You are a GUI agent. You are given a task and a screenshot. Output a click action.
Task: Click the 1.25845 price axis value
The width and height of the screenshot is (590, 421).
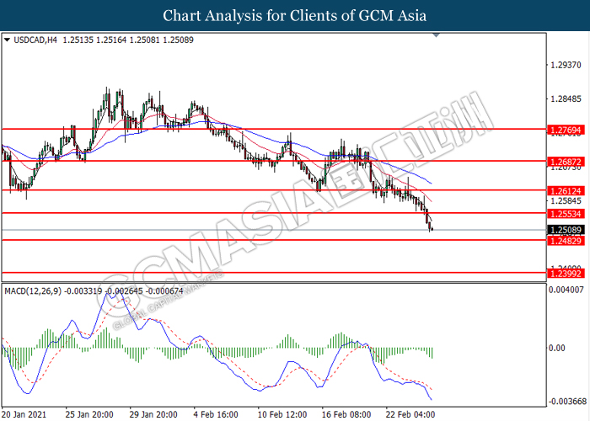566,200
